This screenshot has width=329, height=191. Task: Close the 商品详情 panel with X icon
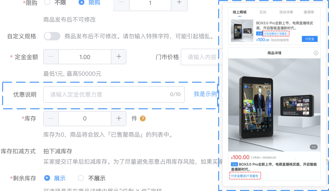[316, 53]
